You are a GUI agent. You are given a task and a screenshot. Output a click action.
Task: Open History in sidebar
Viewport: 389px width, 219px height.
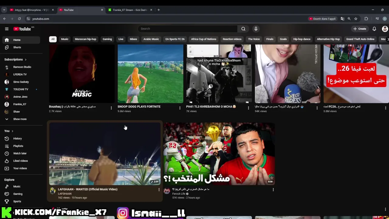click(21, 139)
